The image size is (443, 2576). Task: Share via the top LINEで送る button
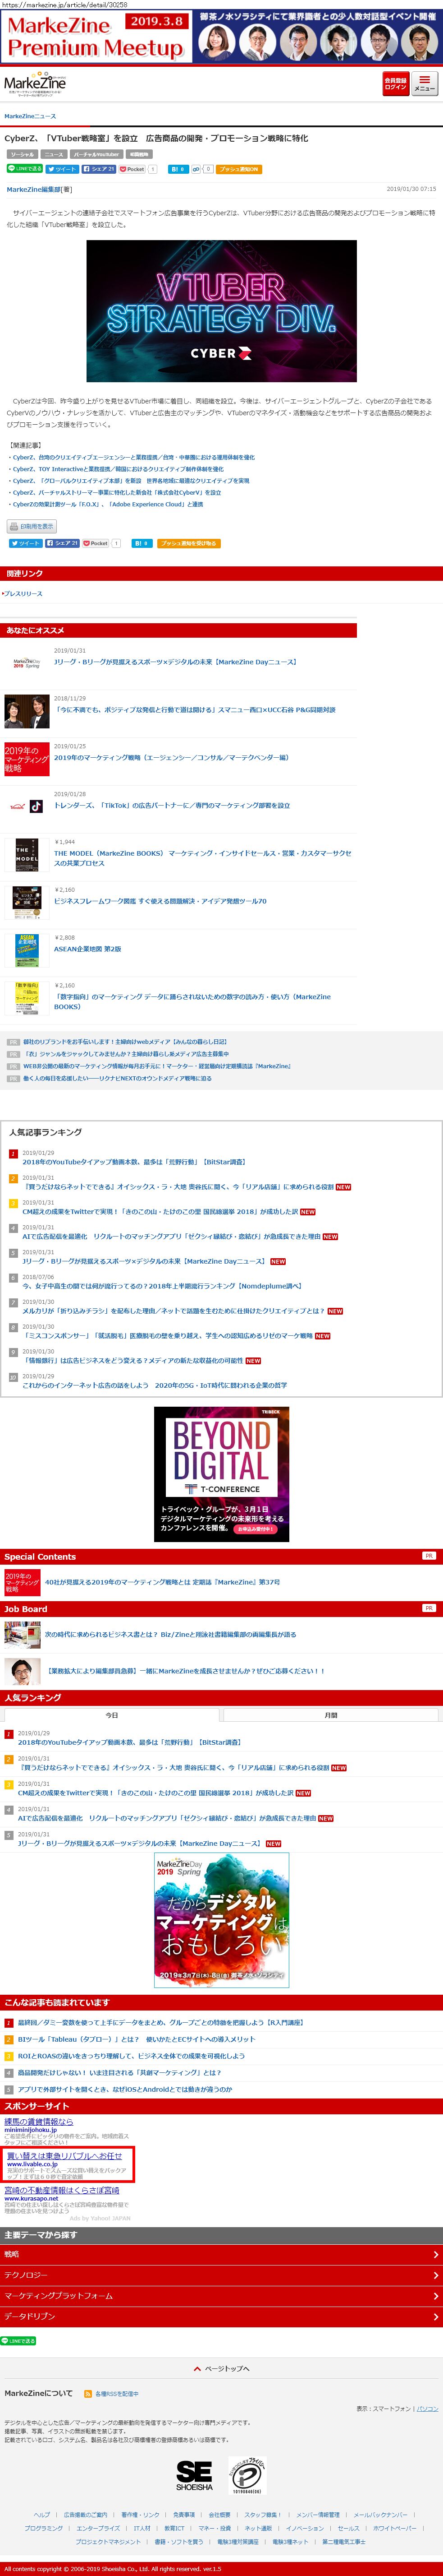25,169
